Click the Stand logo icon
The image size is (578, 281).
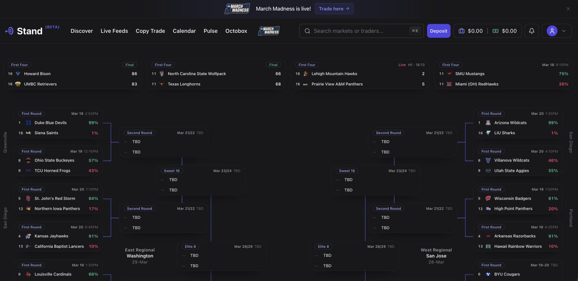[x=9, y=31]
